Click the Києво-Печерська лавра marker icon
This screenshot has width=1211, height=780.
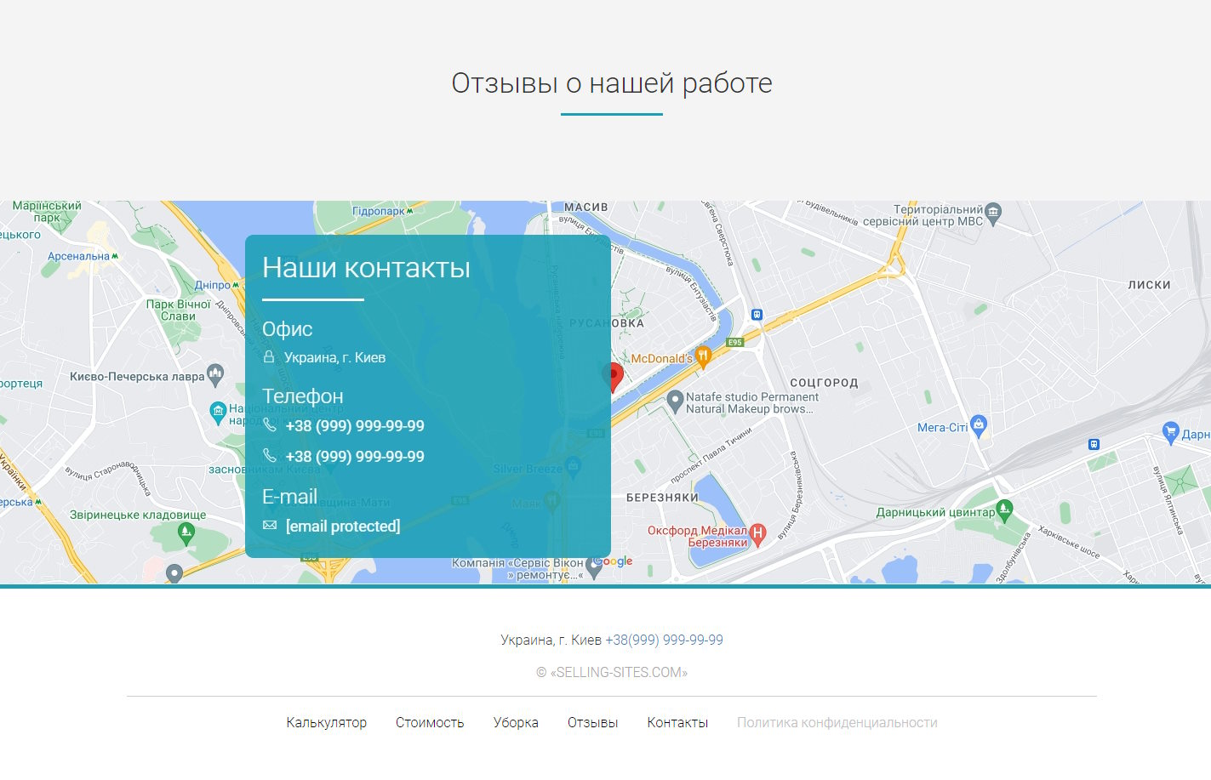(x=215, y=374)
